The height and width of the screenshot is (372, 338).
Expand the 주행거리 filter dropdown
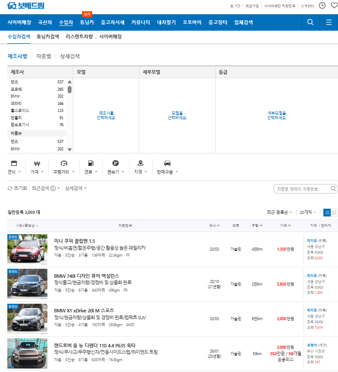[64, 172]
